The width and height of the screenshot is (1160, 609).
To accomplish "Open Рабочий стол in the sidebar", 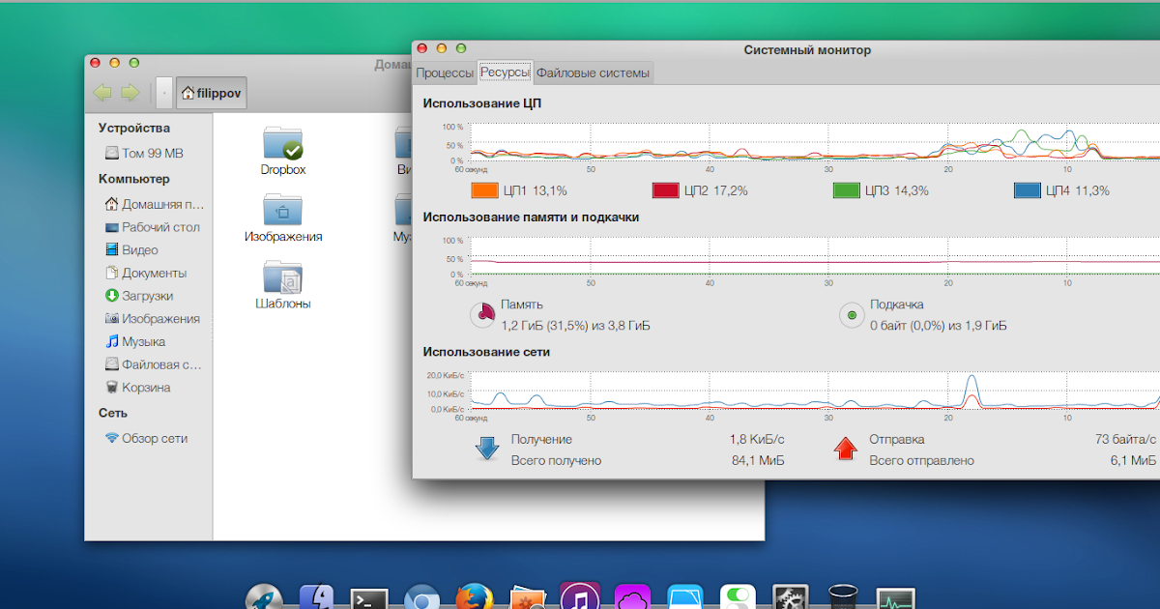I will [x=153, y=227].
